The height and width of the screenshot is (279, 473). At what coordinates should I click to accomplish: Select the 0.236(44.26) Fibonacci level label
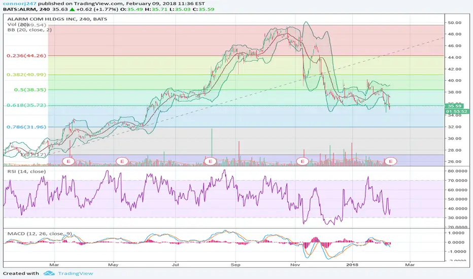[x=26, y=55]
